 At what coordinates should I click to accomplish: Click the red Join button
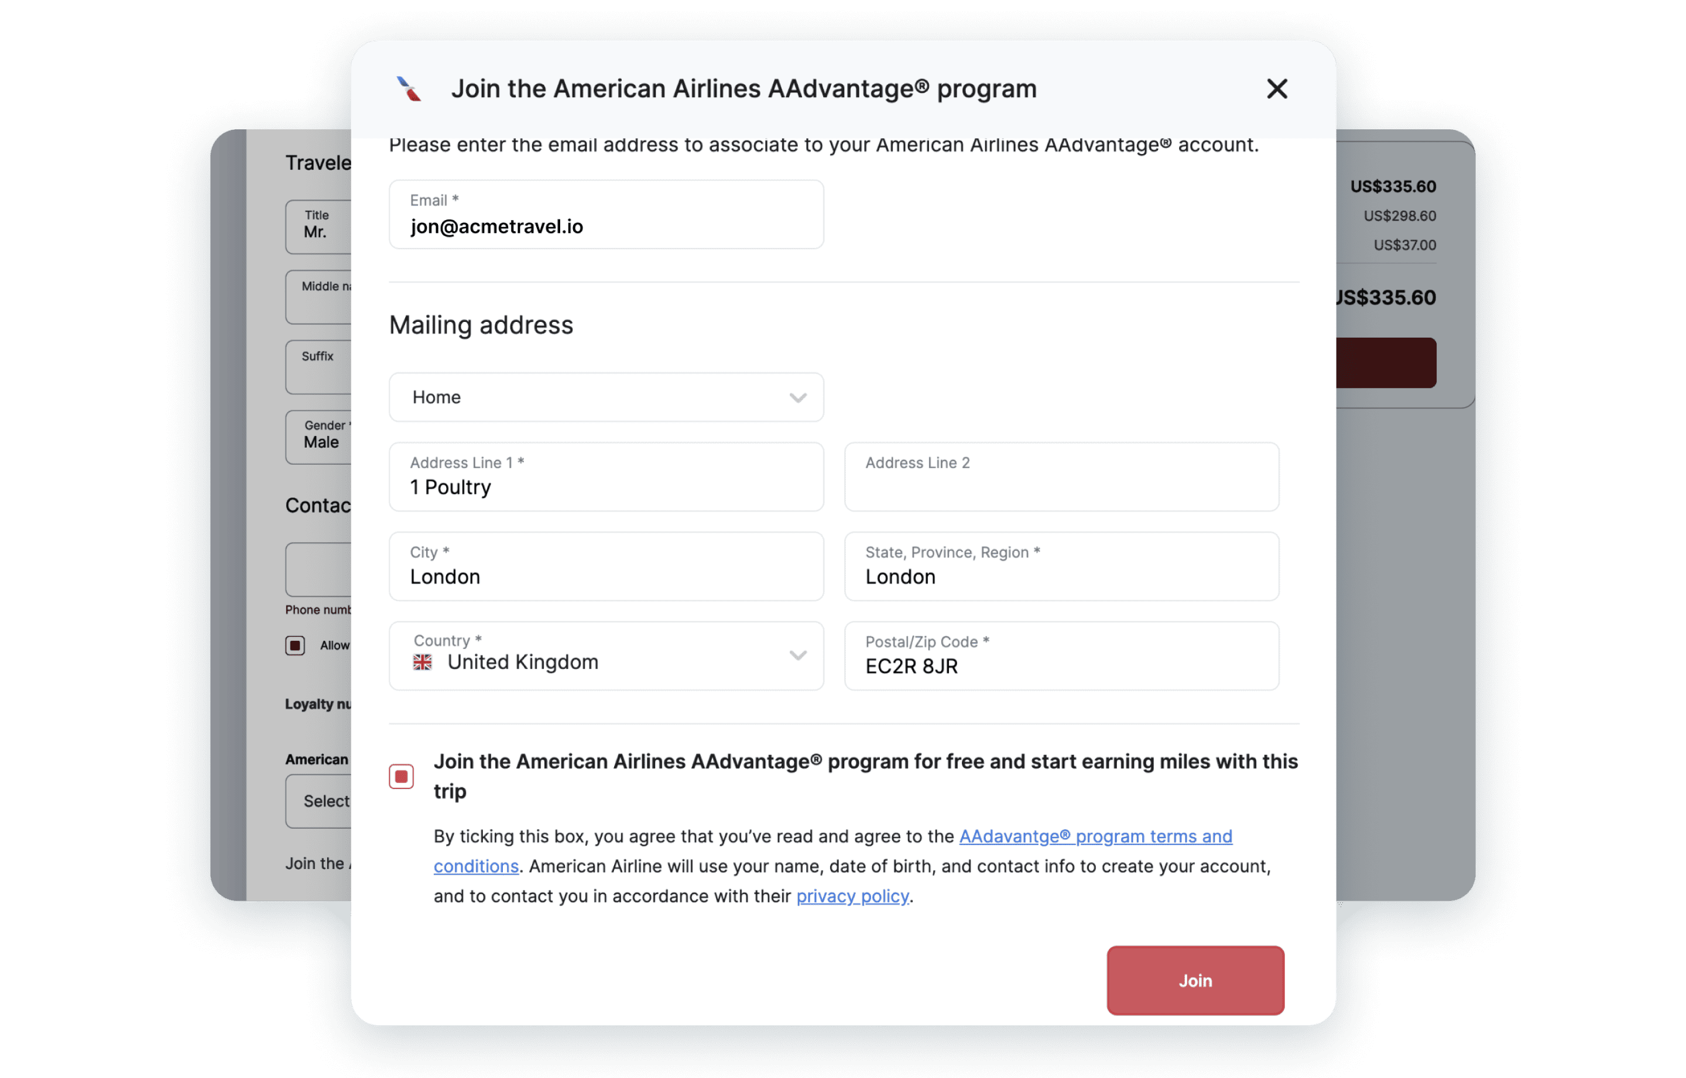click(1195, 980)
